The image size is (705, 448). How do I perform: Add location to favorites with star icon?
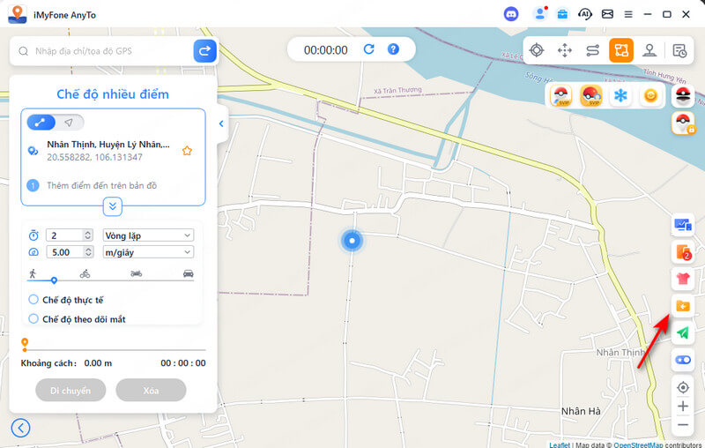[x=187, y=151]
